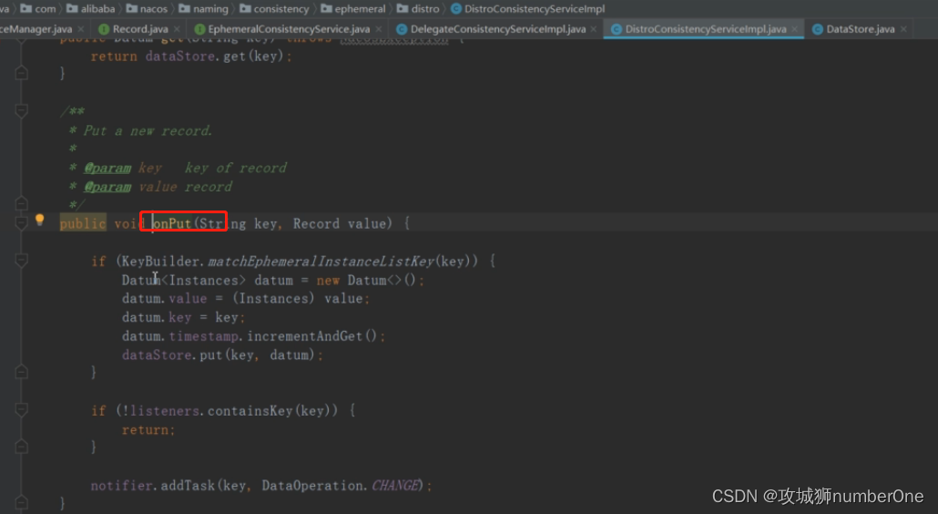Viewport: 938px width, 514px height.
Task: Click the public keyword before void onPut
Action: tap(83, 223)
